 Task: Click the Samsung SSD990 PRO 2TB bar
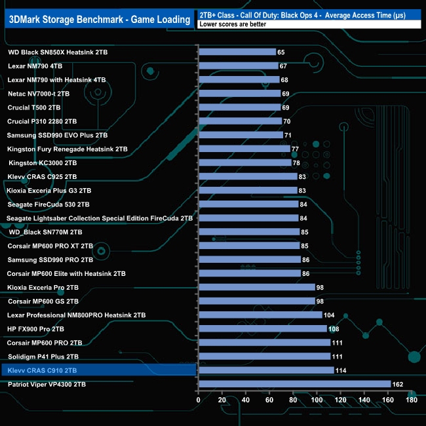pyautogui.click(x=250, y=260)
